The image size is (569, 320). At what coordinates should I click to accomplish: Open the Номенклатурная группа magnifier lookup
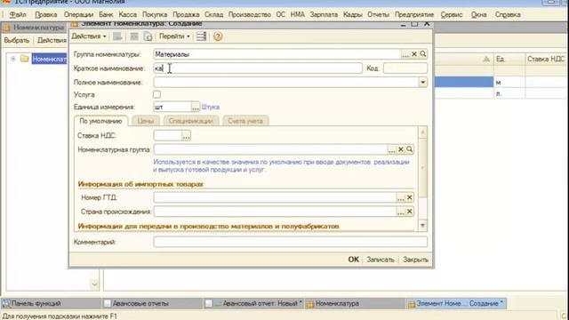pyautogui.click(x=409, y=149)
